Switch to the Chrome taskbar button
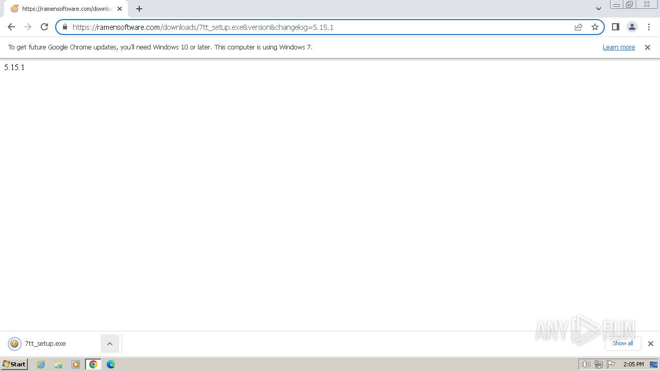 (x=93, y=364)
